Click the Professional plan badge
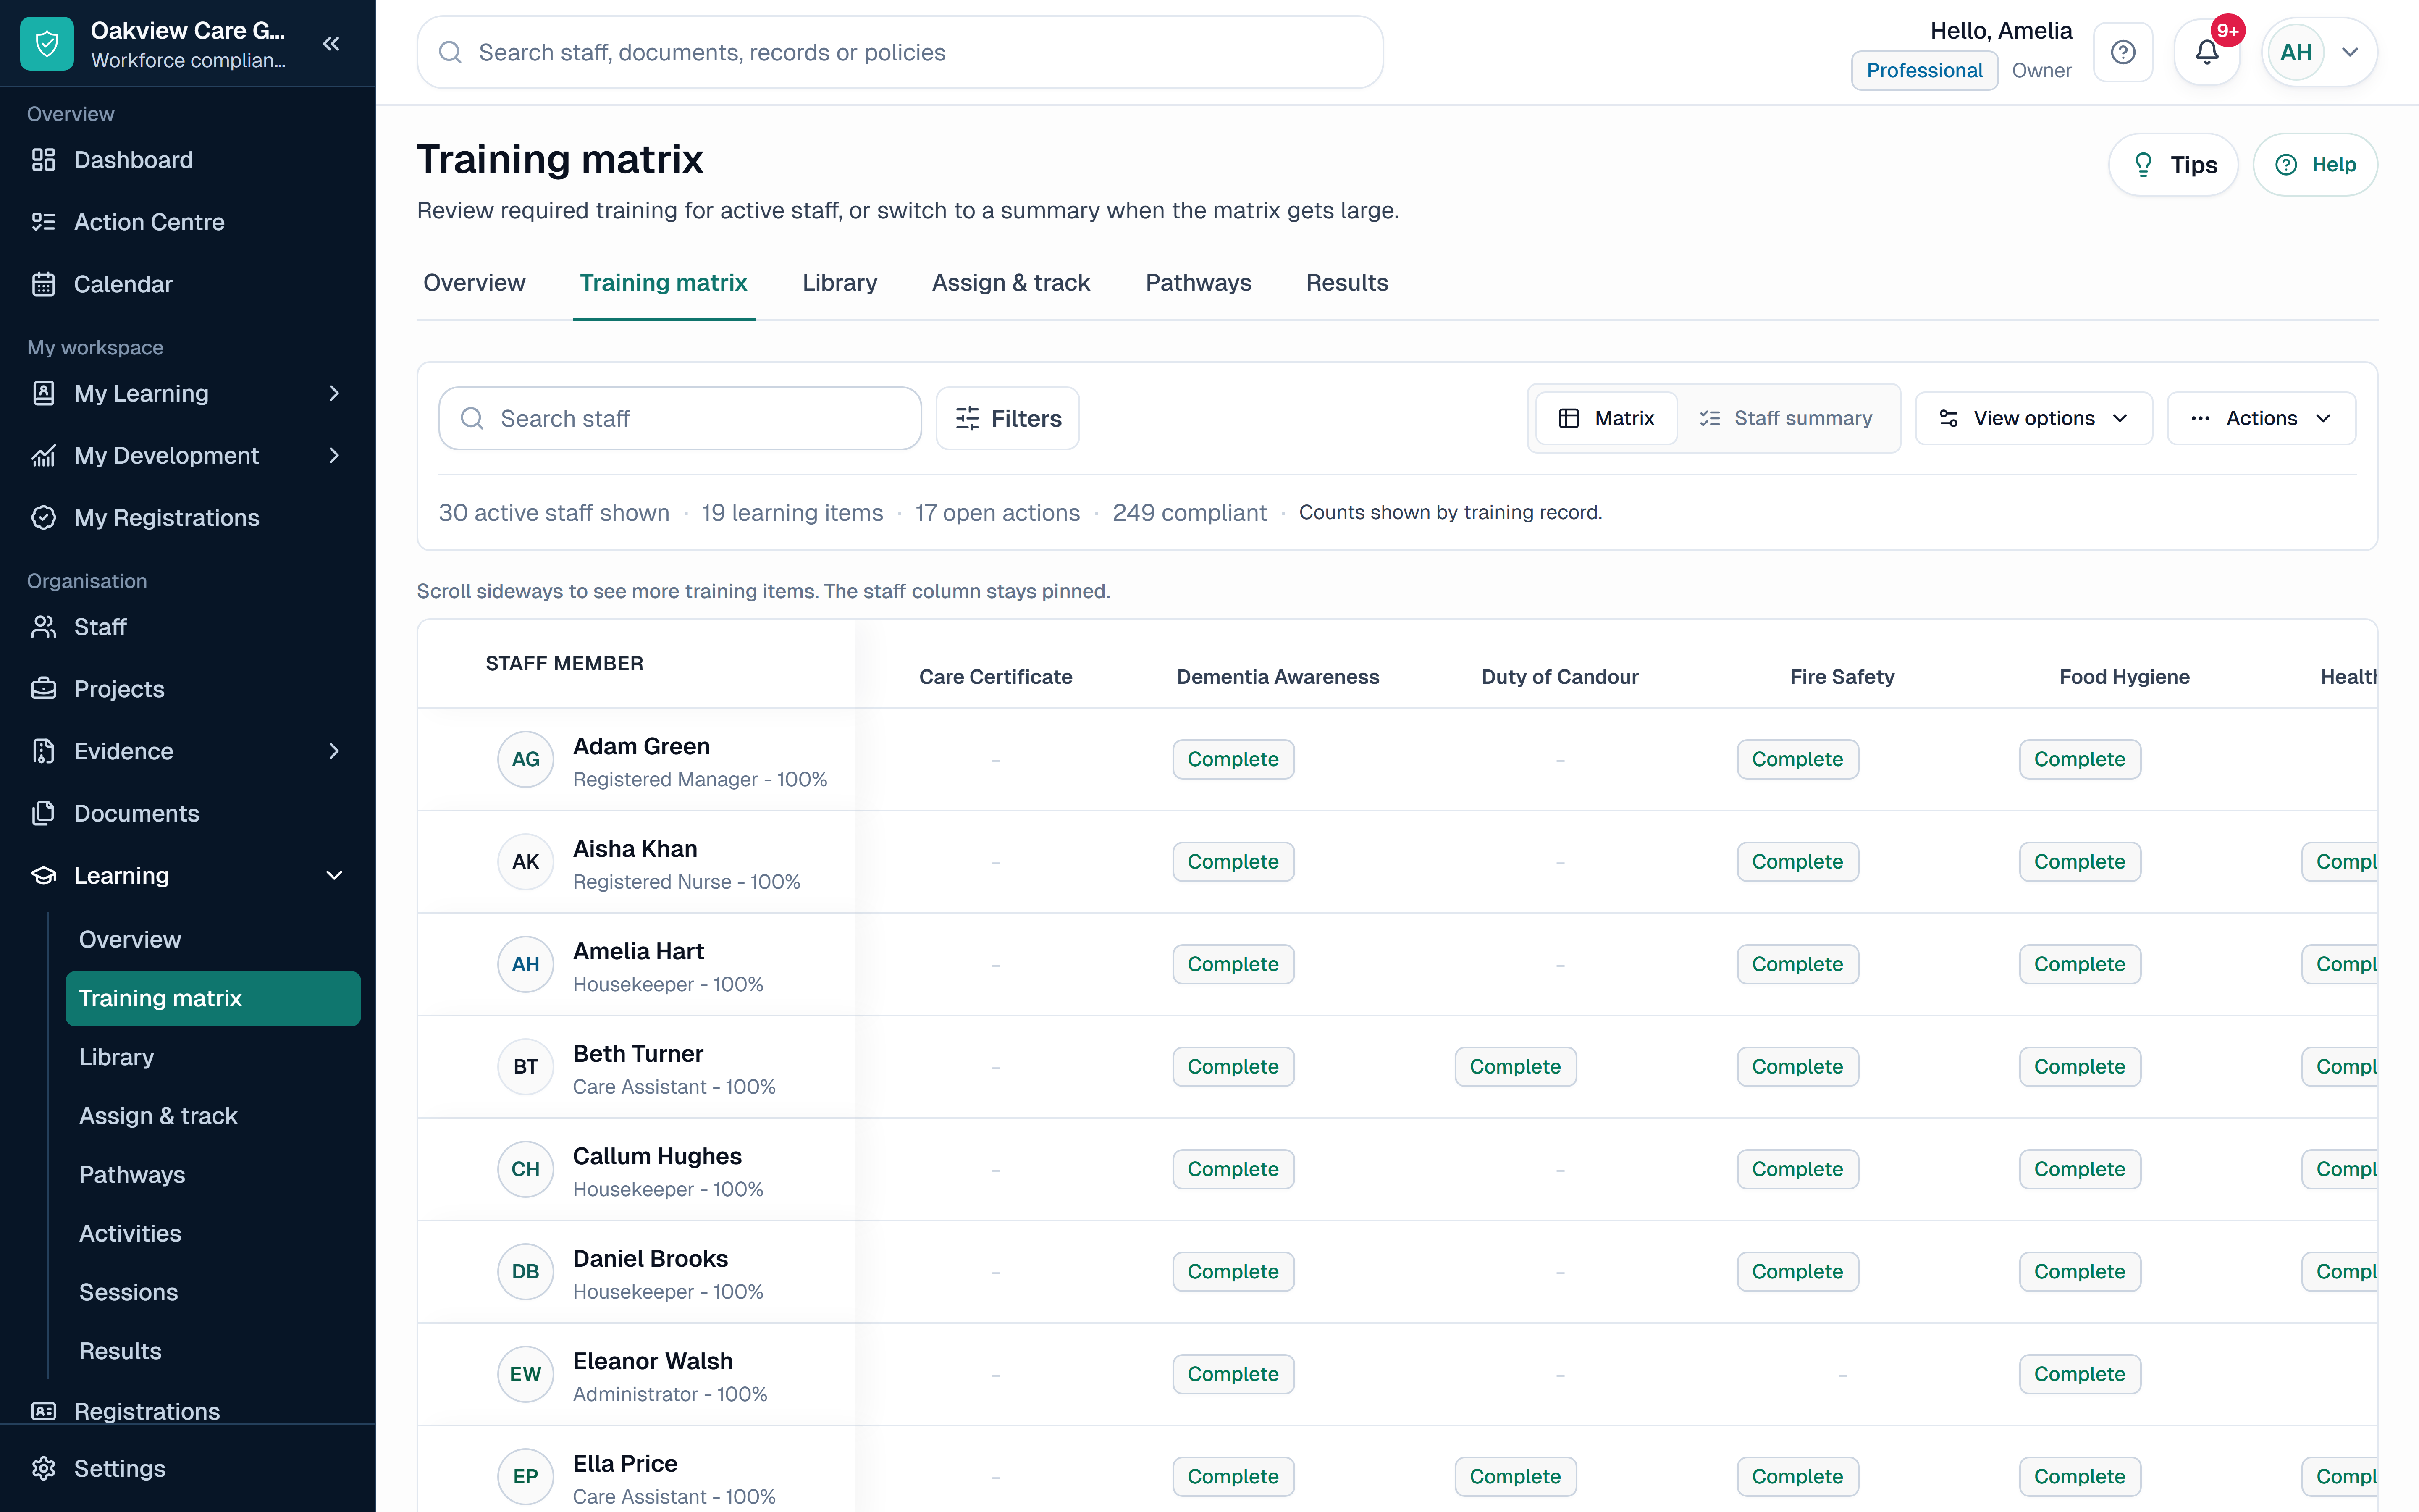The width and height of the screenshot is (2419, 1512). (x=1924, y=70)
